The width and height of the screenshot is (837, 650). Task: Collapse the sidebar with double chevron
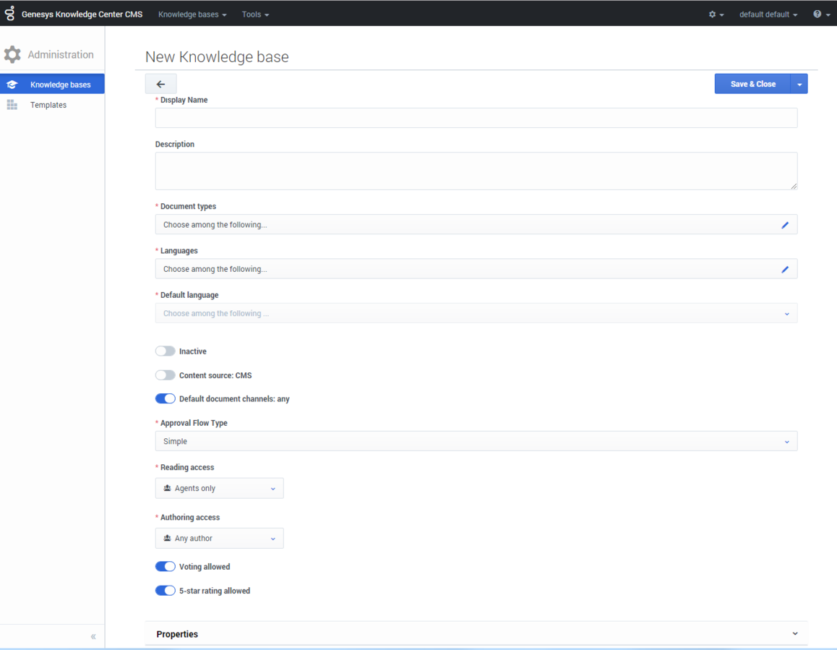pos(93,637)
